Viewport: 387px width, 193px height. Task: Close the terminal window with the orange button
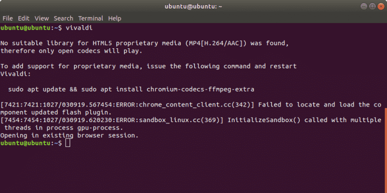point(381,6)
